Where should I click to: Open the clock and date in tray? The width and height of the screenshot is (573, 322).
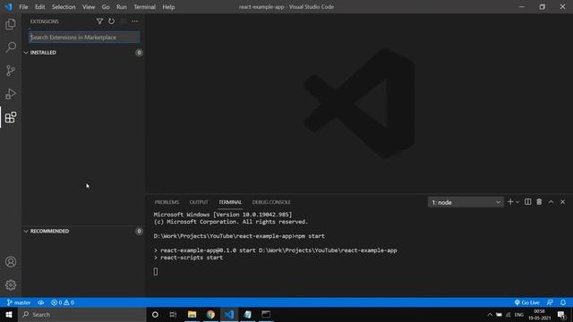(x=539, y=314)
